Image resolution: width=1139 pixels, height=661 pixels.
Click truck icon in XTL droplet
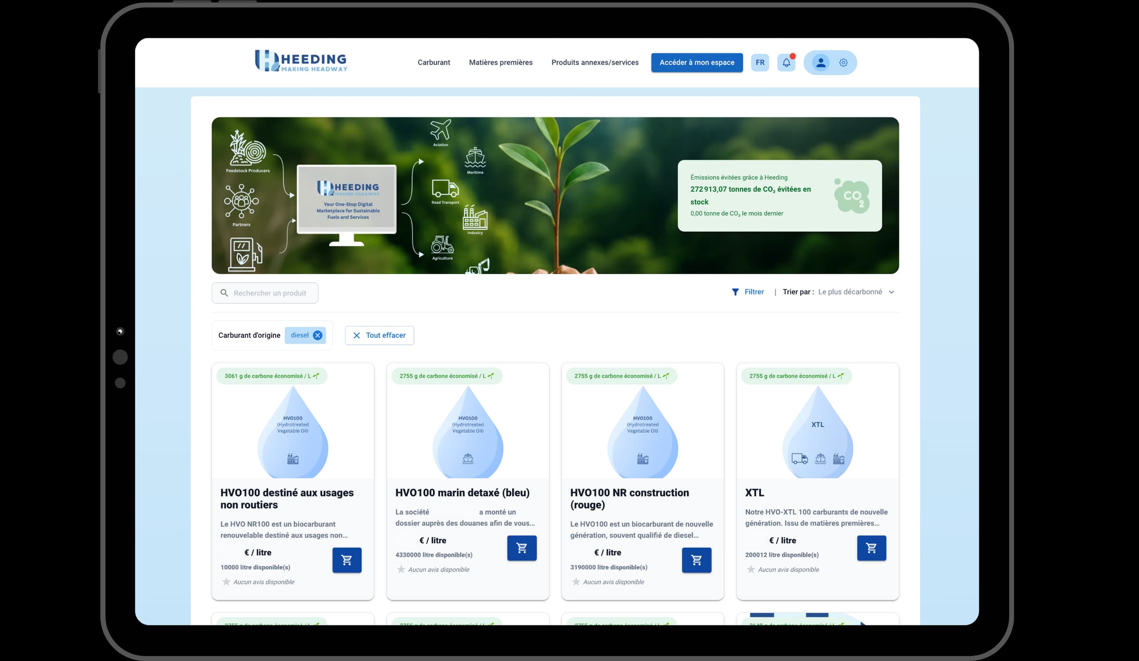click(x=800, y=459)
